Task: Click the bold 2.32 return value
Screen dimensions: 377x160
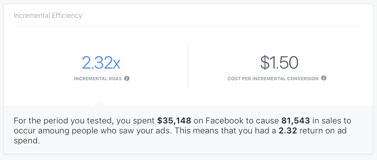Action: [x=287, y=131]
